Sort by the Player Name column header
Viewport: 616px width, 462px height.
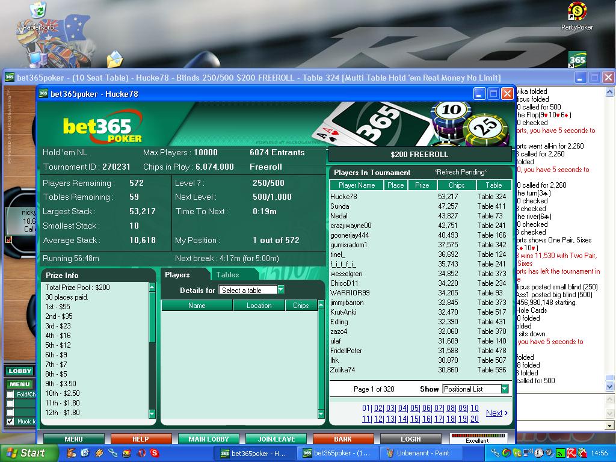[356, 185]
